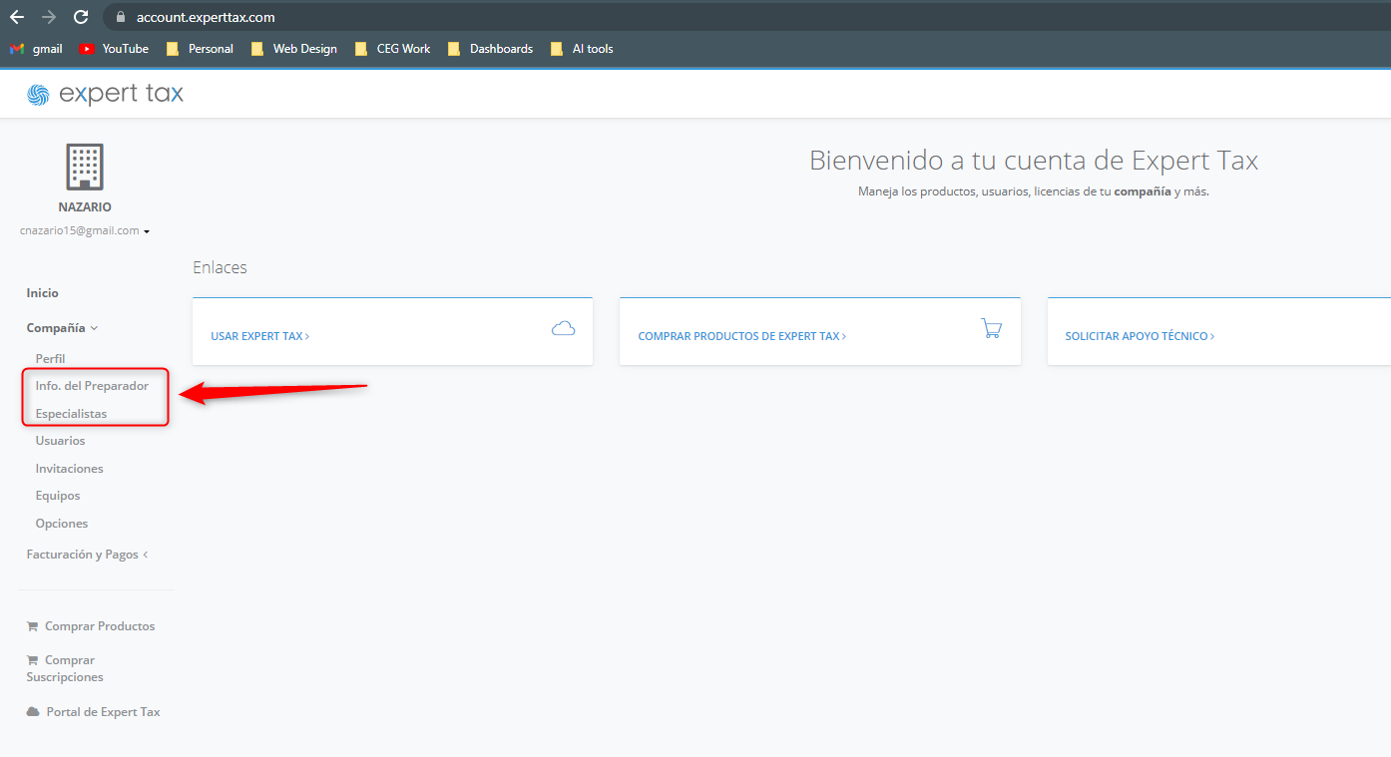Open the Personal bookmarks folder
This screenshot has width=1391, height=757.
200,49
